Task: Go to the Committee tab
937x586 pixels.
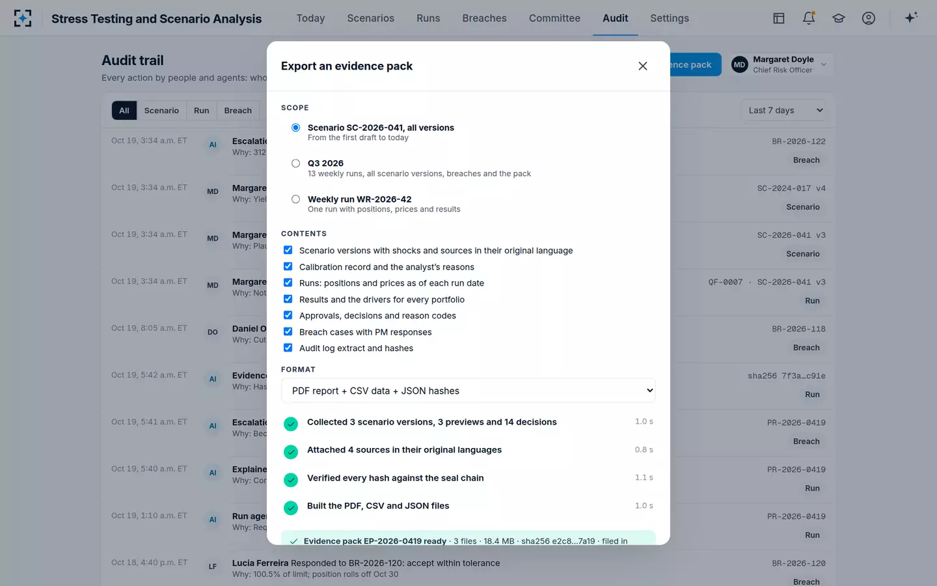Action: point(554,18)
